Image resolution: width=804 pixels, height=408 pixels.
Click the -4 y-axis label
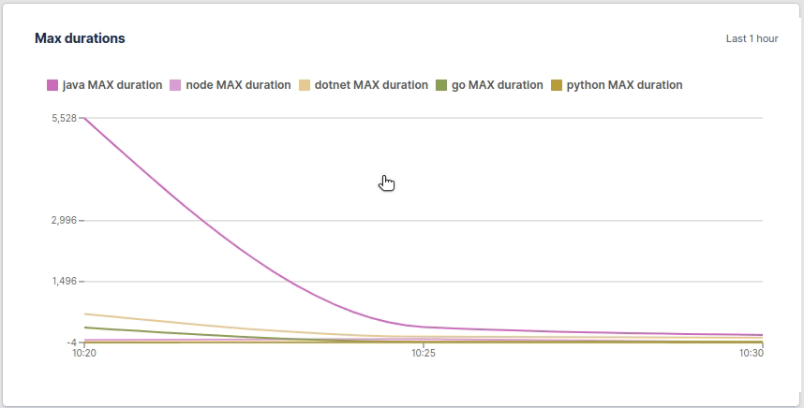71,342
